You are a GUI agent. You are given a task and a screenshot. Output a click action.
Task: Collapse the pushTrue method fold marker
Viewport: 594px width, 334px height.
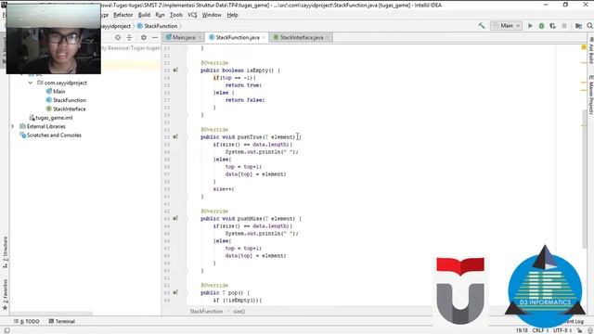tap(186, 136)
